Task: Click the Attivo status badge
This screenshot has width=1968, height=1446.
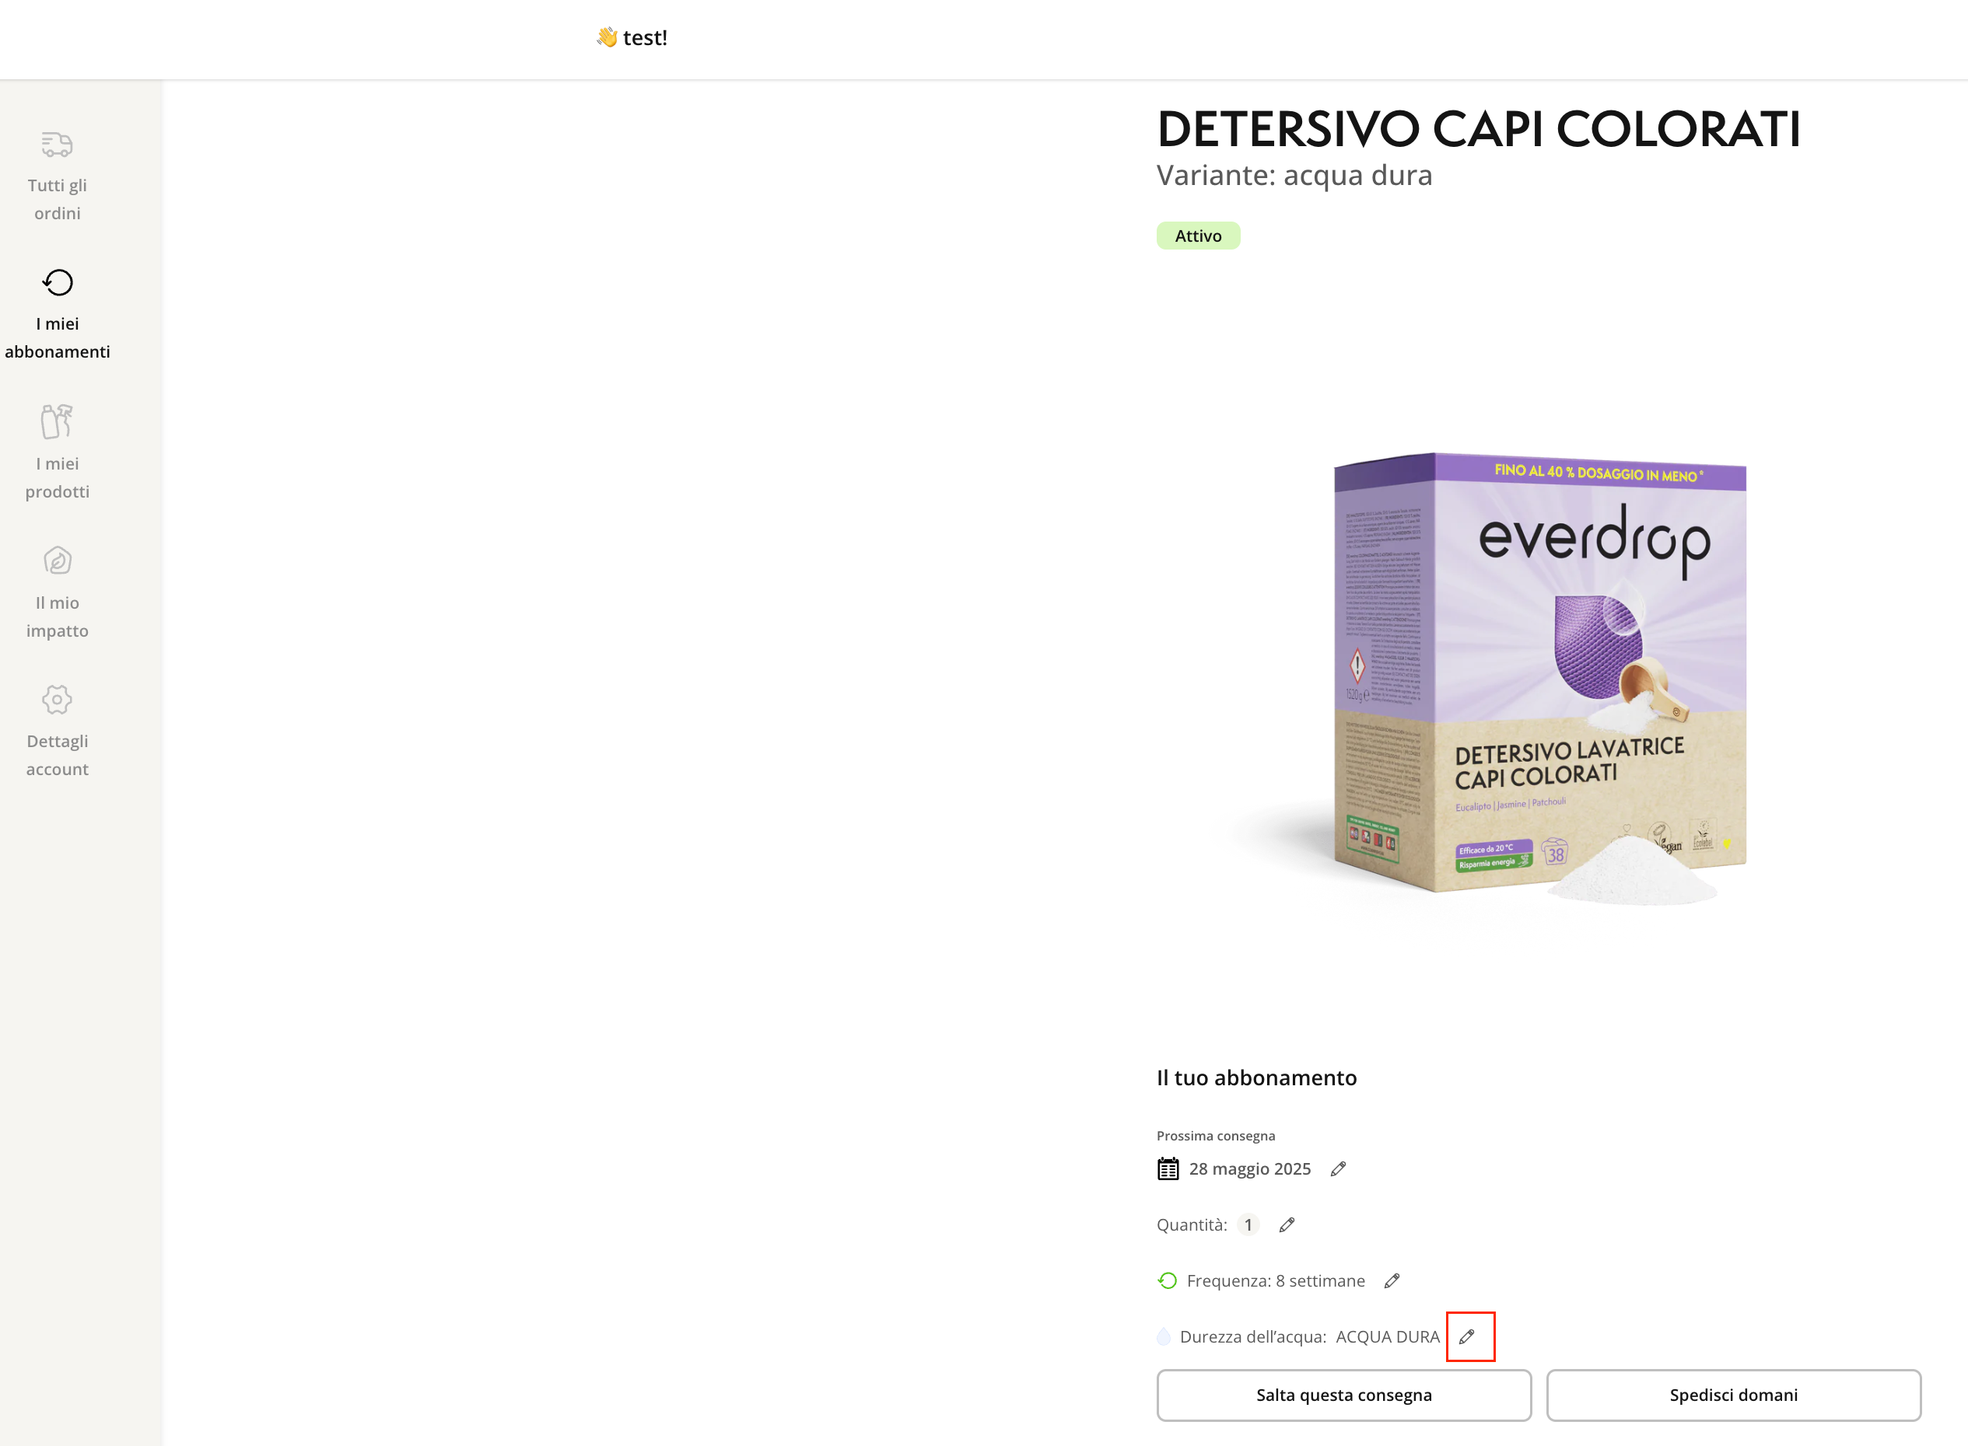Action: click(1197, 236)
